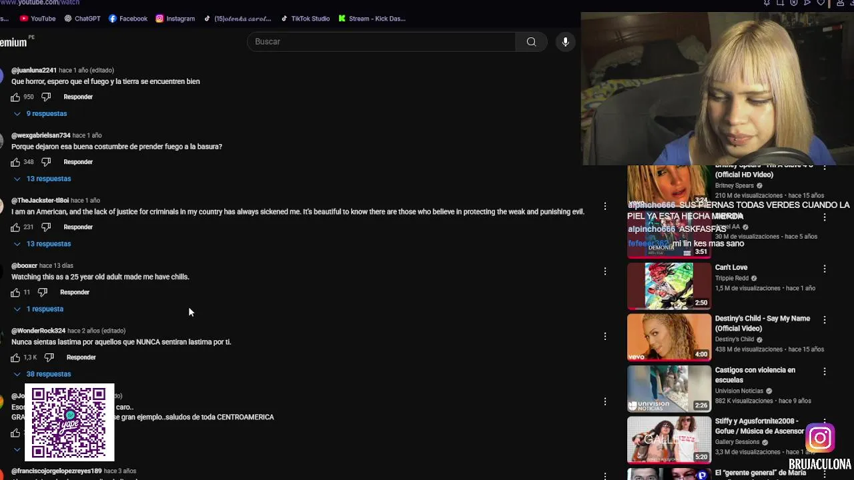Expand 13 respuestas under TheJackster comment
The image size is (854, 480).
43,244
